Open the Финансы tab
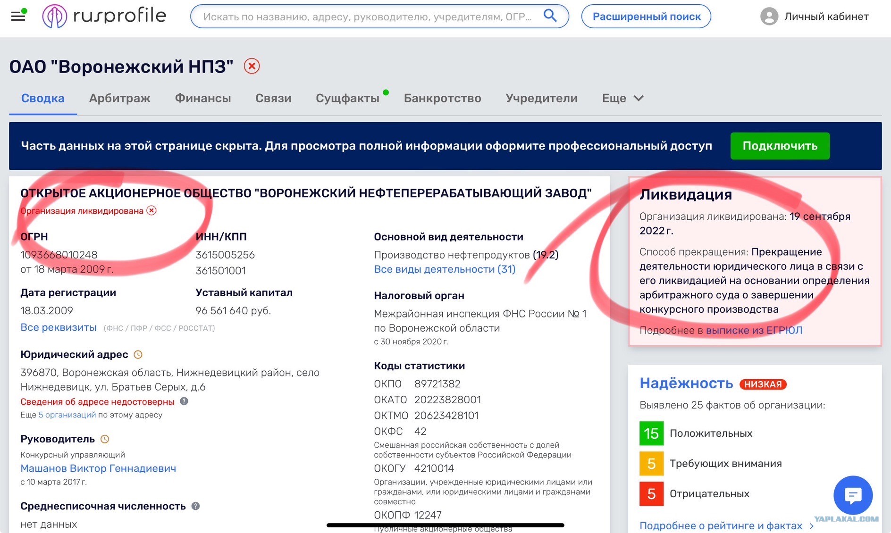This screenshot has width=891, height=533. pos(203,98)
